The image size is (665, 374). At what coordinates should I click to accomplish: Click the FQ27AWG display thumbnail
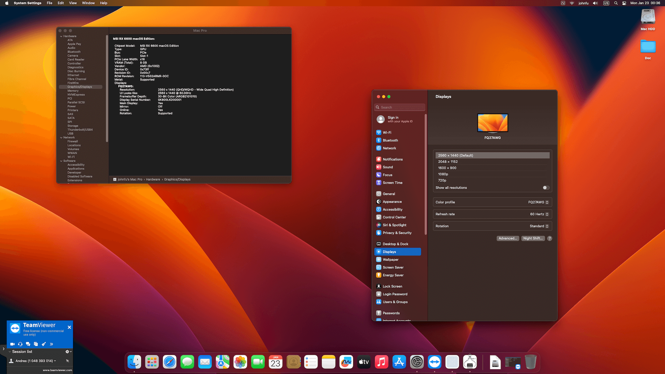point(493,123)
